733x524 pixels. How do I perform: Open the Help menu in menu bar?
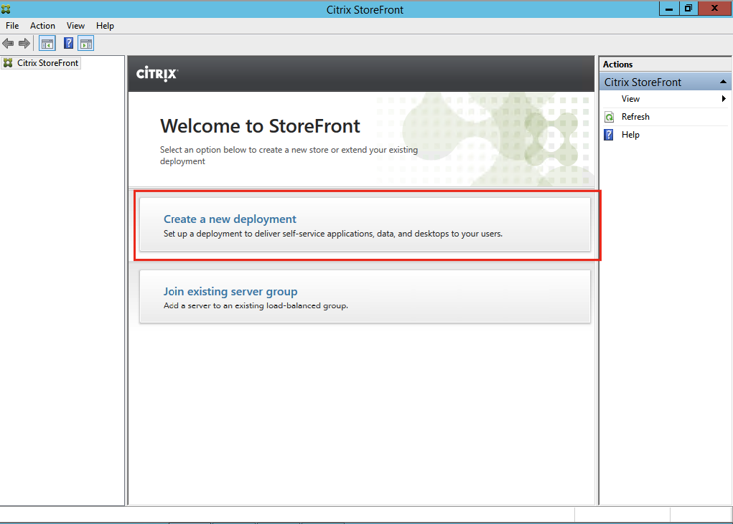105,26
